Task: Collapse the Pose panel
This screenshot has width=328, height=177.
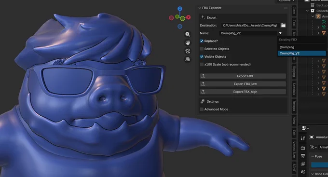Action: (313, 156)
